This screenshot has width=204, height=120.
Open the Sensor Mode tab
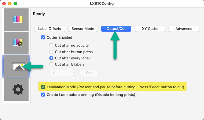click(x=83, y=29)
